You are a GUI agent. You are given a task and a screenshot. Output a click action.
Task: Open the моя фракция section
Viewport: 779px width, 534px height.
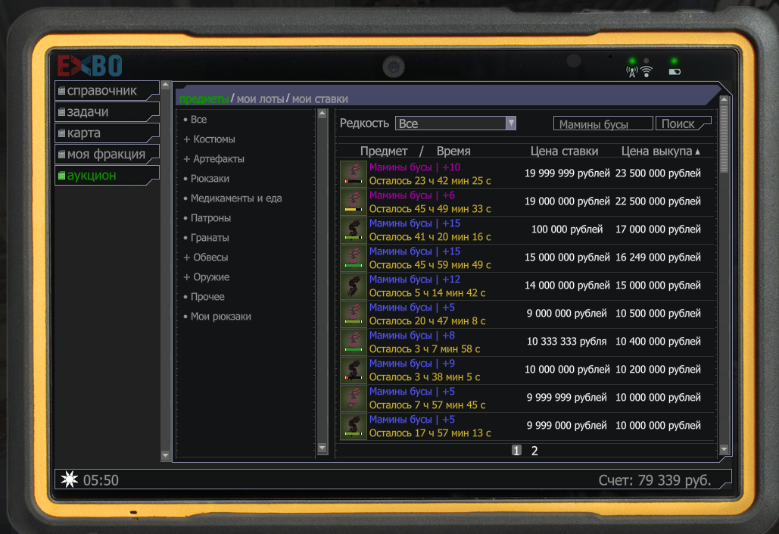(107, 154)
